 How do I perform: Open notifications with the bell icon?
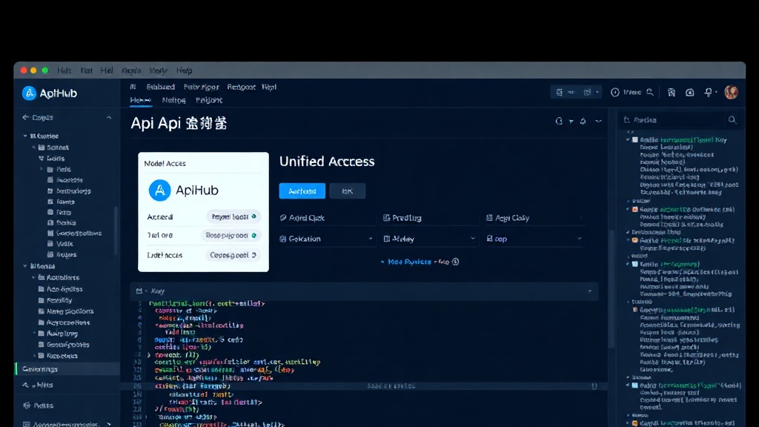(x=708, y=92)
